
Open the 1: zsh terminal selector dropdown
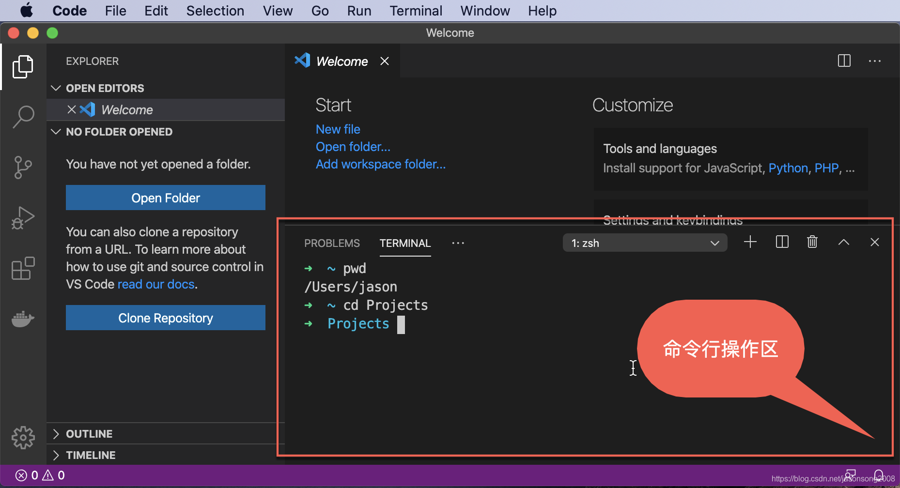[x=645, y=243]
